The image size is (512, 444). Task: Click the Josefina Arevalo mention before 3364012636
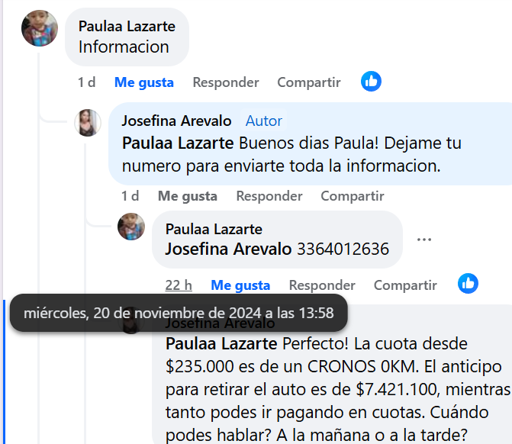(228, 249)
